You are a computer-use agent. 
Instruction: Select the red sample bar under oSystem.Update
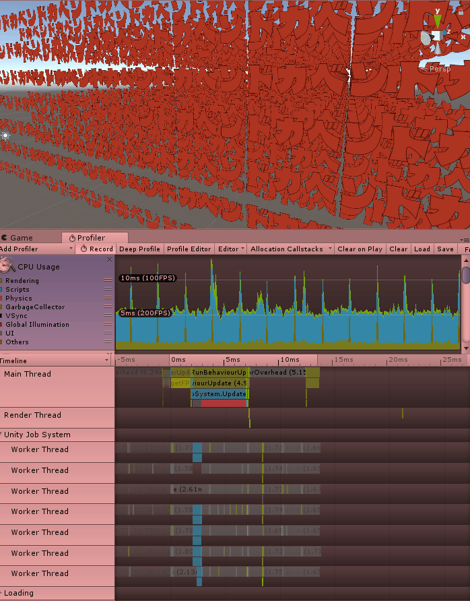coord(224,403)
